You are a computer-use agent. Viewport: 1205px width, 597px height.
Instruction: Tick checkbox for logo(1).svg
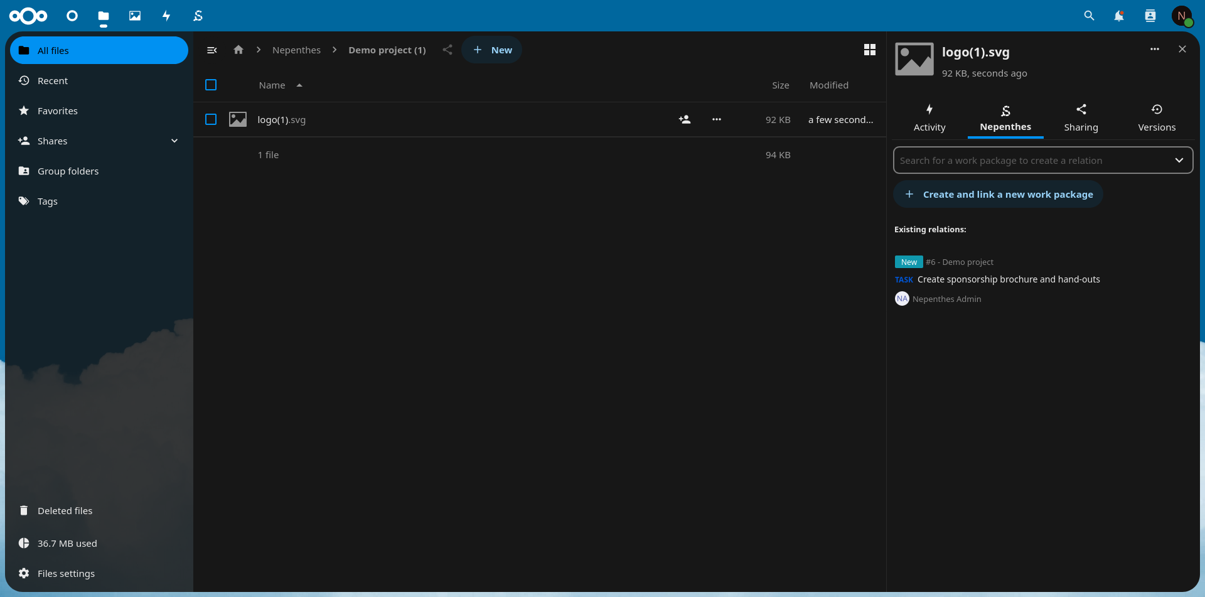click(211, 119)
